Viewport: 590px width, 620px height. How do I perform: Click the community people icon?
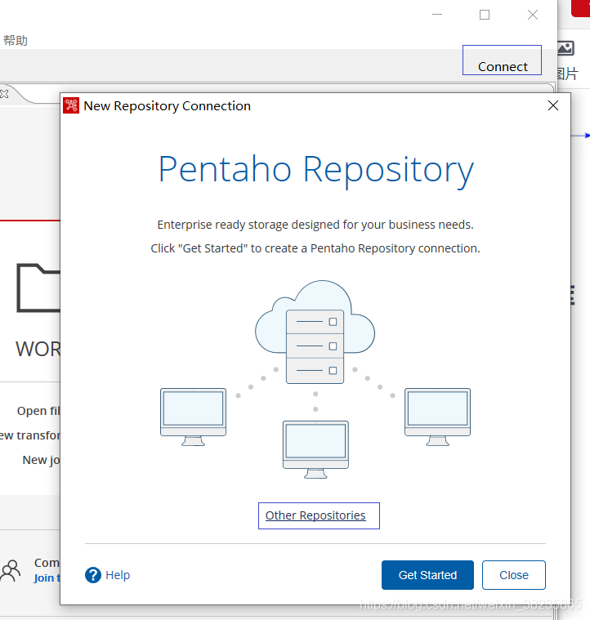pyautogui.click(x=11, y=570)
